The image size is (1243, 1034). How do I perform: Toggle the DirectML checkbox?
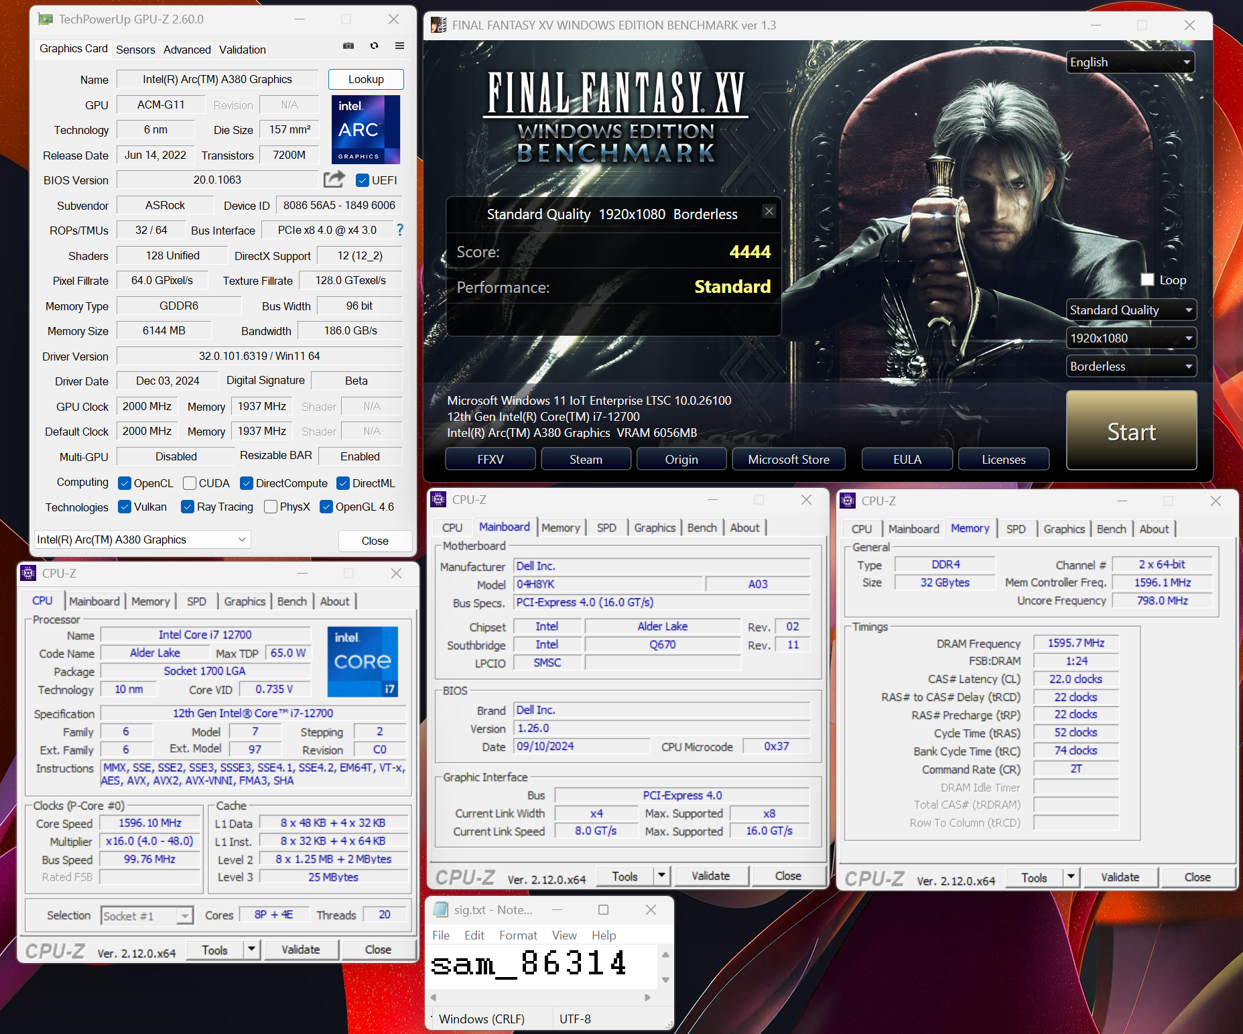[x=342, y=483]
